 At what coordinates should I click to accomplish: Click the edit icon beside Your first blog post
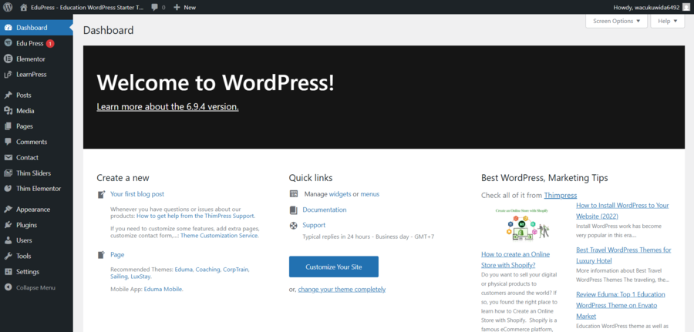click(x=101, y=194)
